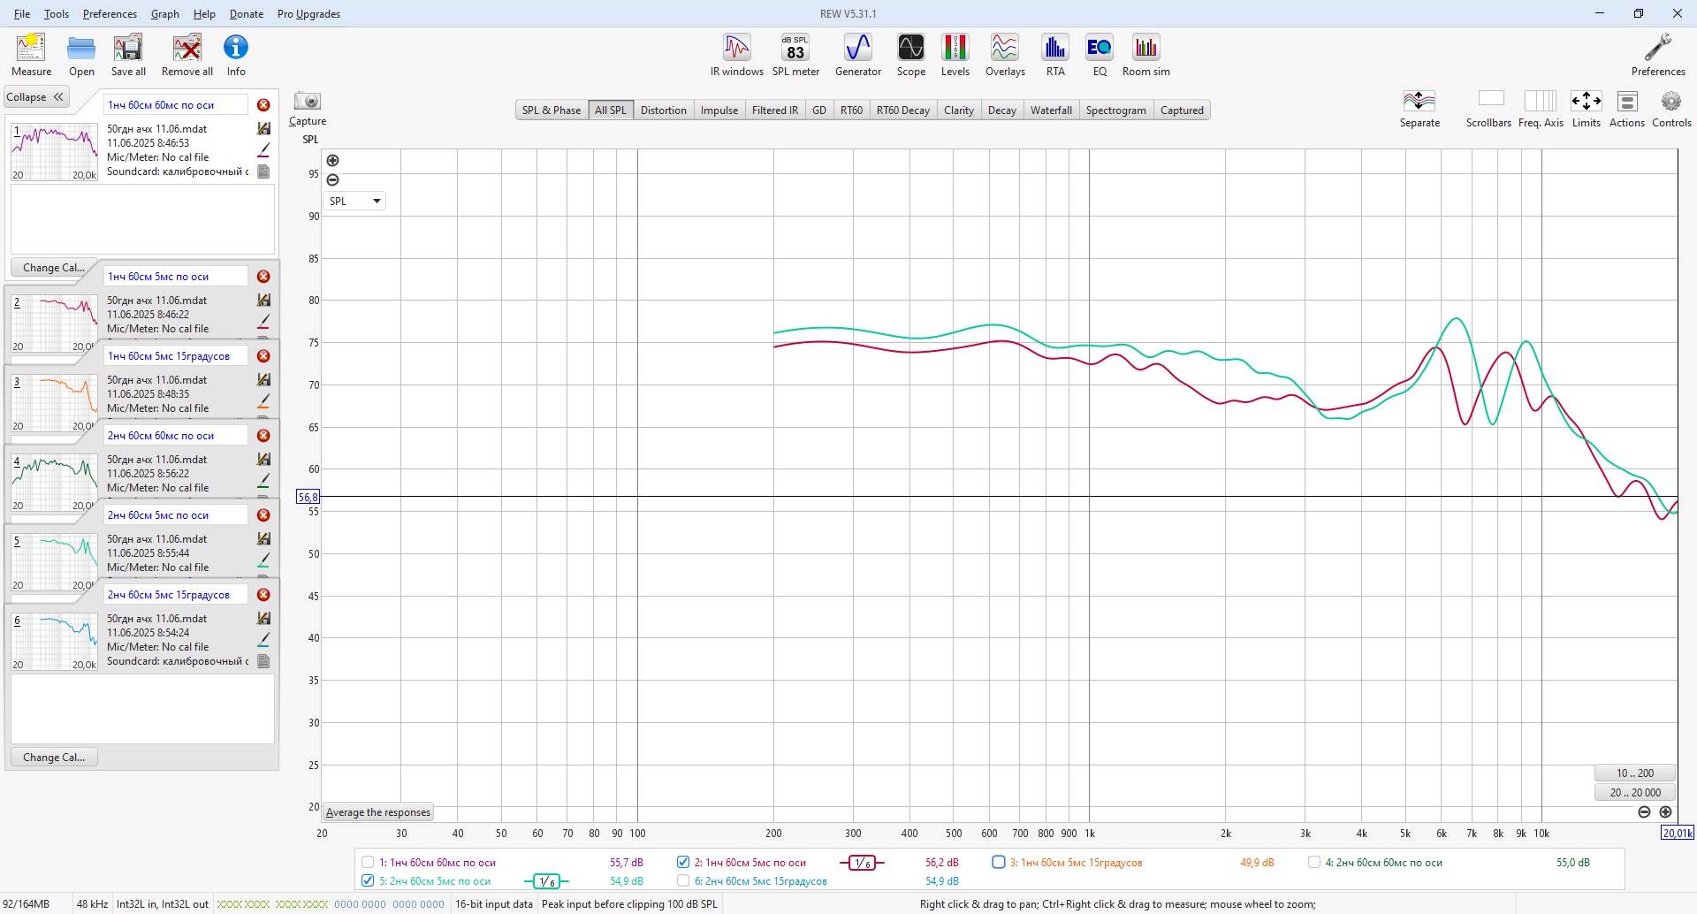Open the signal Generator
The height and width of the screenshot is (914, 1697).
(858, 55)
